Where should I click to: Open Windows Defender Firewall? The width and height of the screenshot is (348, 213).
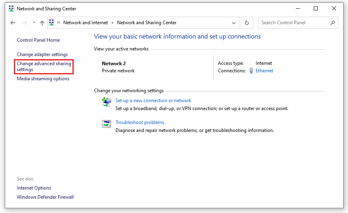tap(45, 197)
